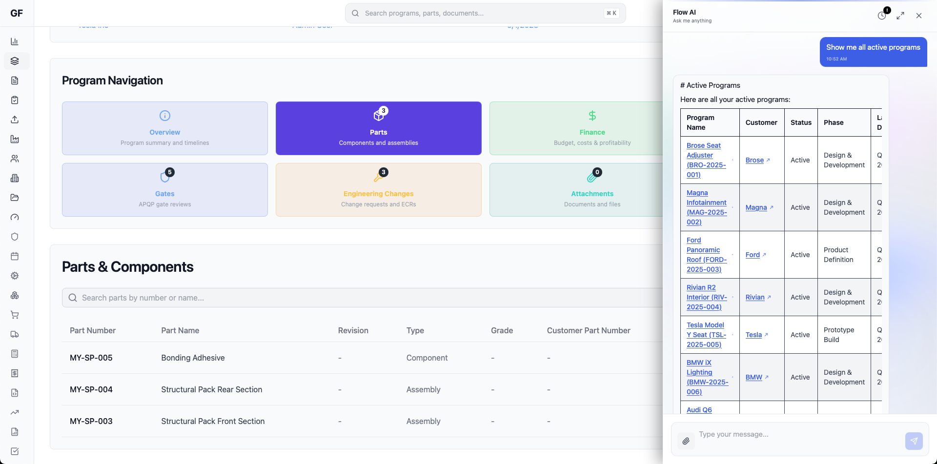Viewport: 937px width, 464px height.
Task: Open the team members icon in sidebar
Action: (x=15, y=159)
